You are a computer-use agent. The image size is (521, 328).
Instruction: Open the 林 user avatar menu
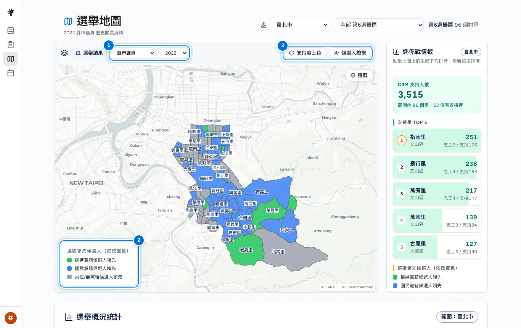[x=11, y=318]
